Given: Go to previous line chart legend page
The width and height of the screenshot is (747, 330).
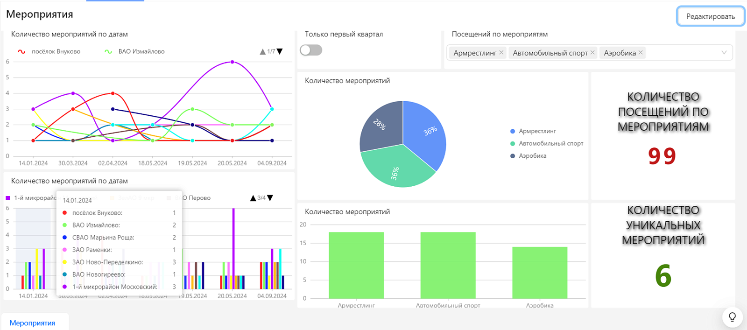Looking at the screenshot, I should pos(262,51).
